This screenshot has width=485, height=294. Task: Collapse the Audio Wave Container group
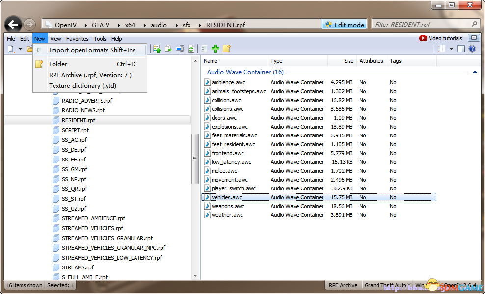point(475,72)
